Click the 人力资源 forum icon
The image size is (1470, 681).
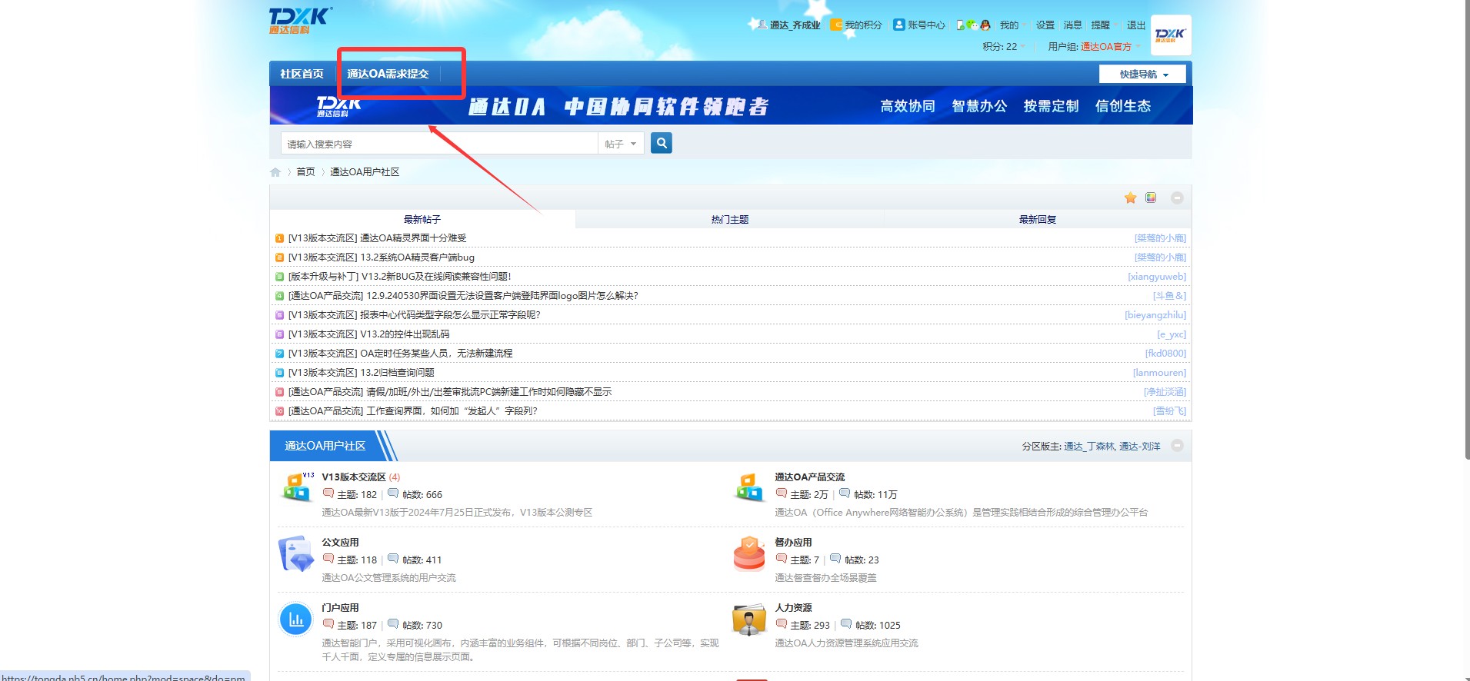(x=749, y=620)
